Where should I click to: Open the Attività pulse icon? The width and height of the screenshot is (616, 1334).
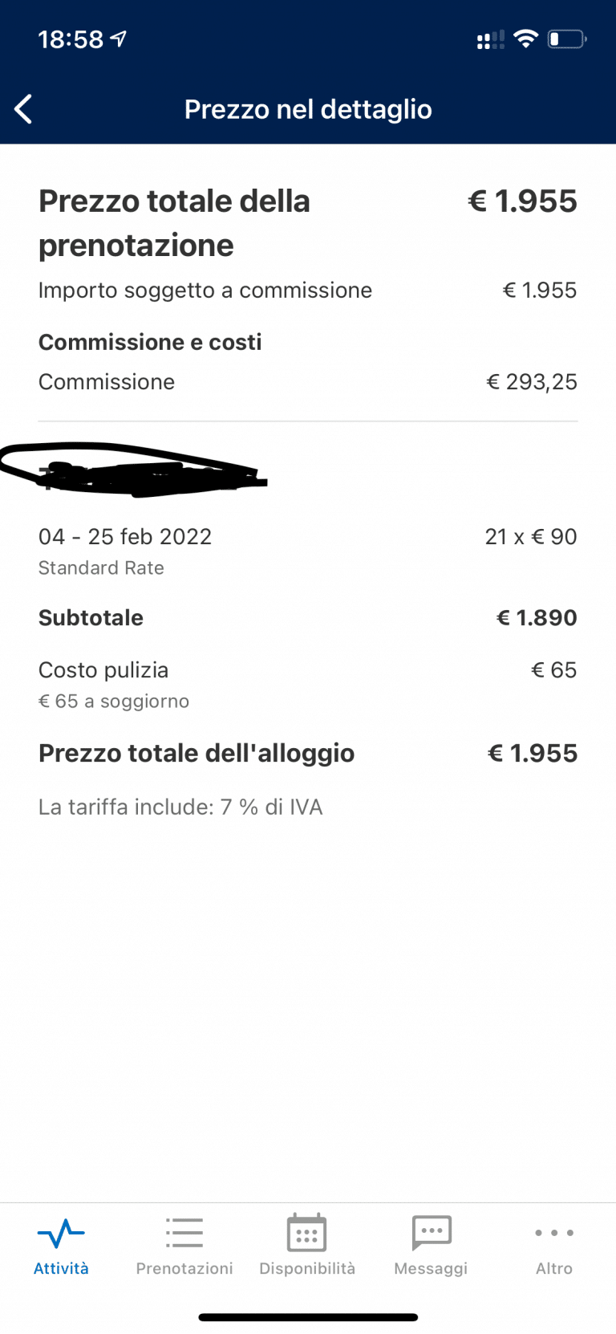click(x=61, y=1233)
